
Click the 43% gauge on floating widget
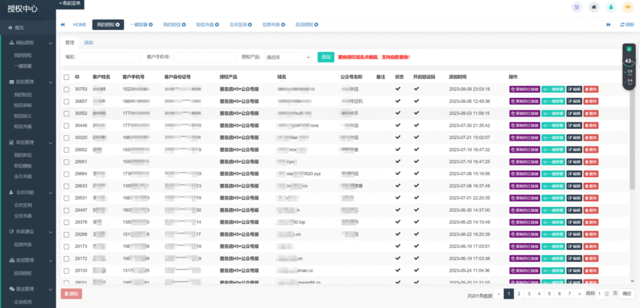(x=629, y=60)
